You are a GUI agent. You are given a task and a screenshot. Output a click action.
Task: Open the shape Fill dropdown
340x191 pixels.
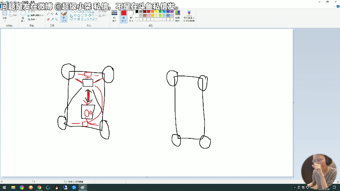coord(103,15)
